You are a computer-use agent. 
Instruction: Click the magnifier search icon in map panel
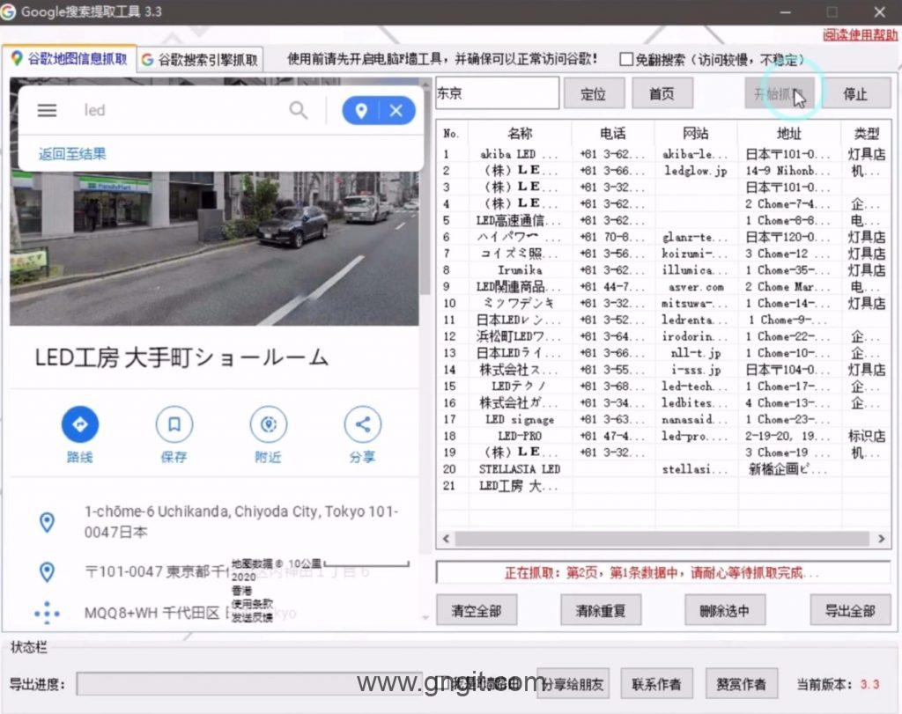[x=299, y=110]
